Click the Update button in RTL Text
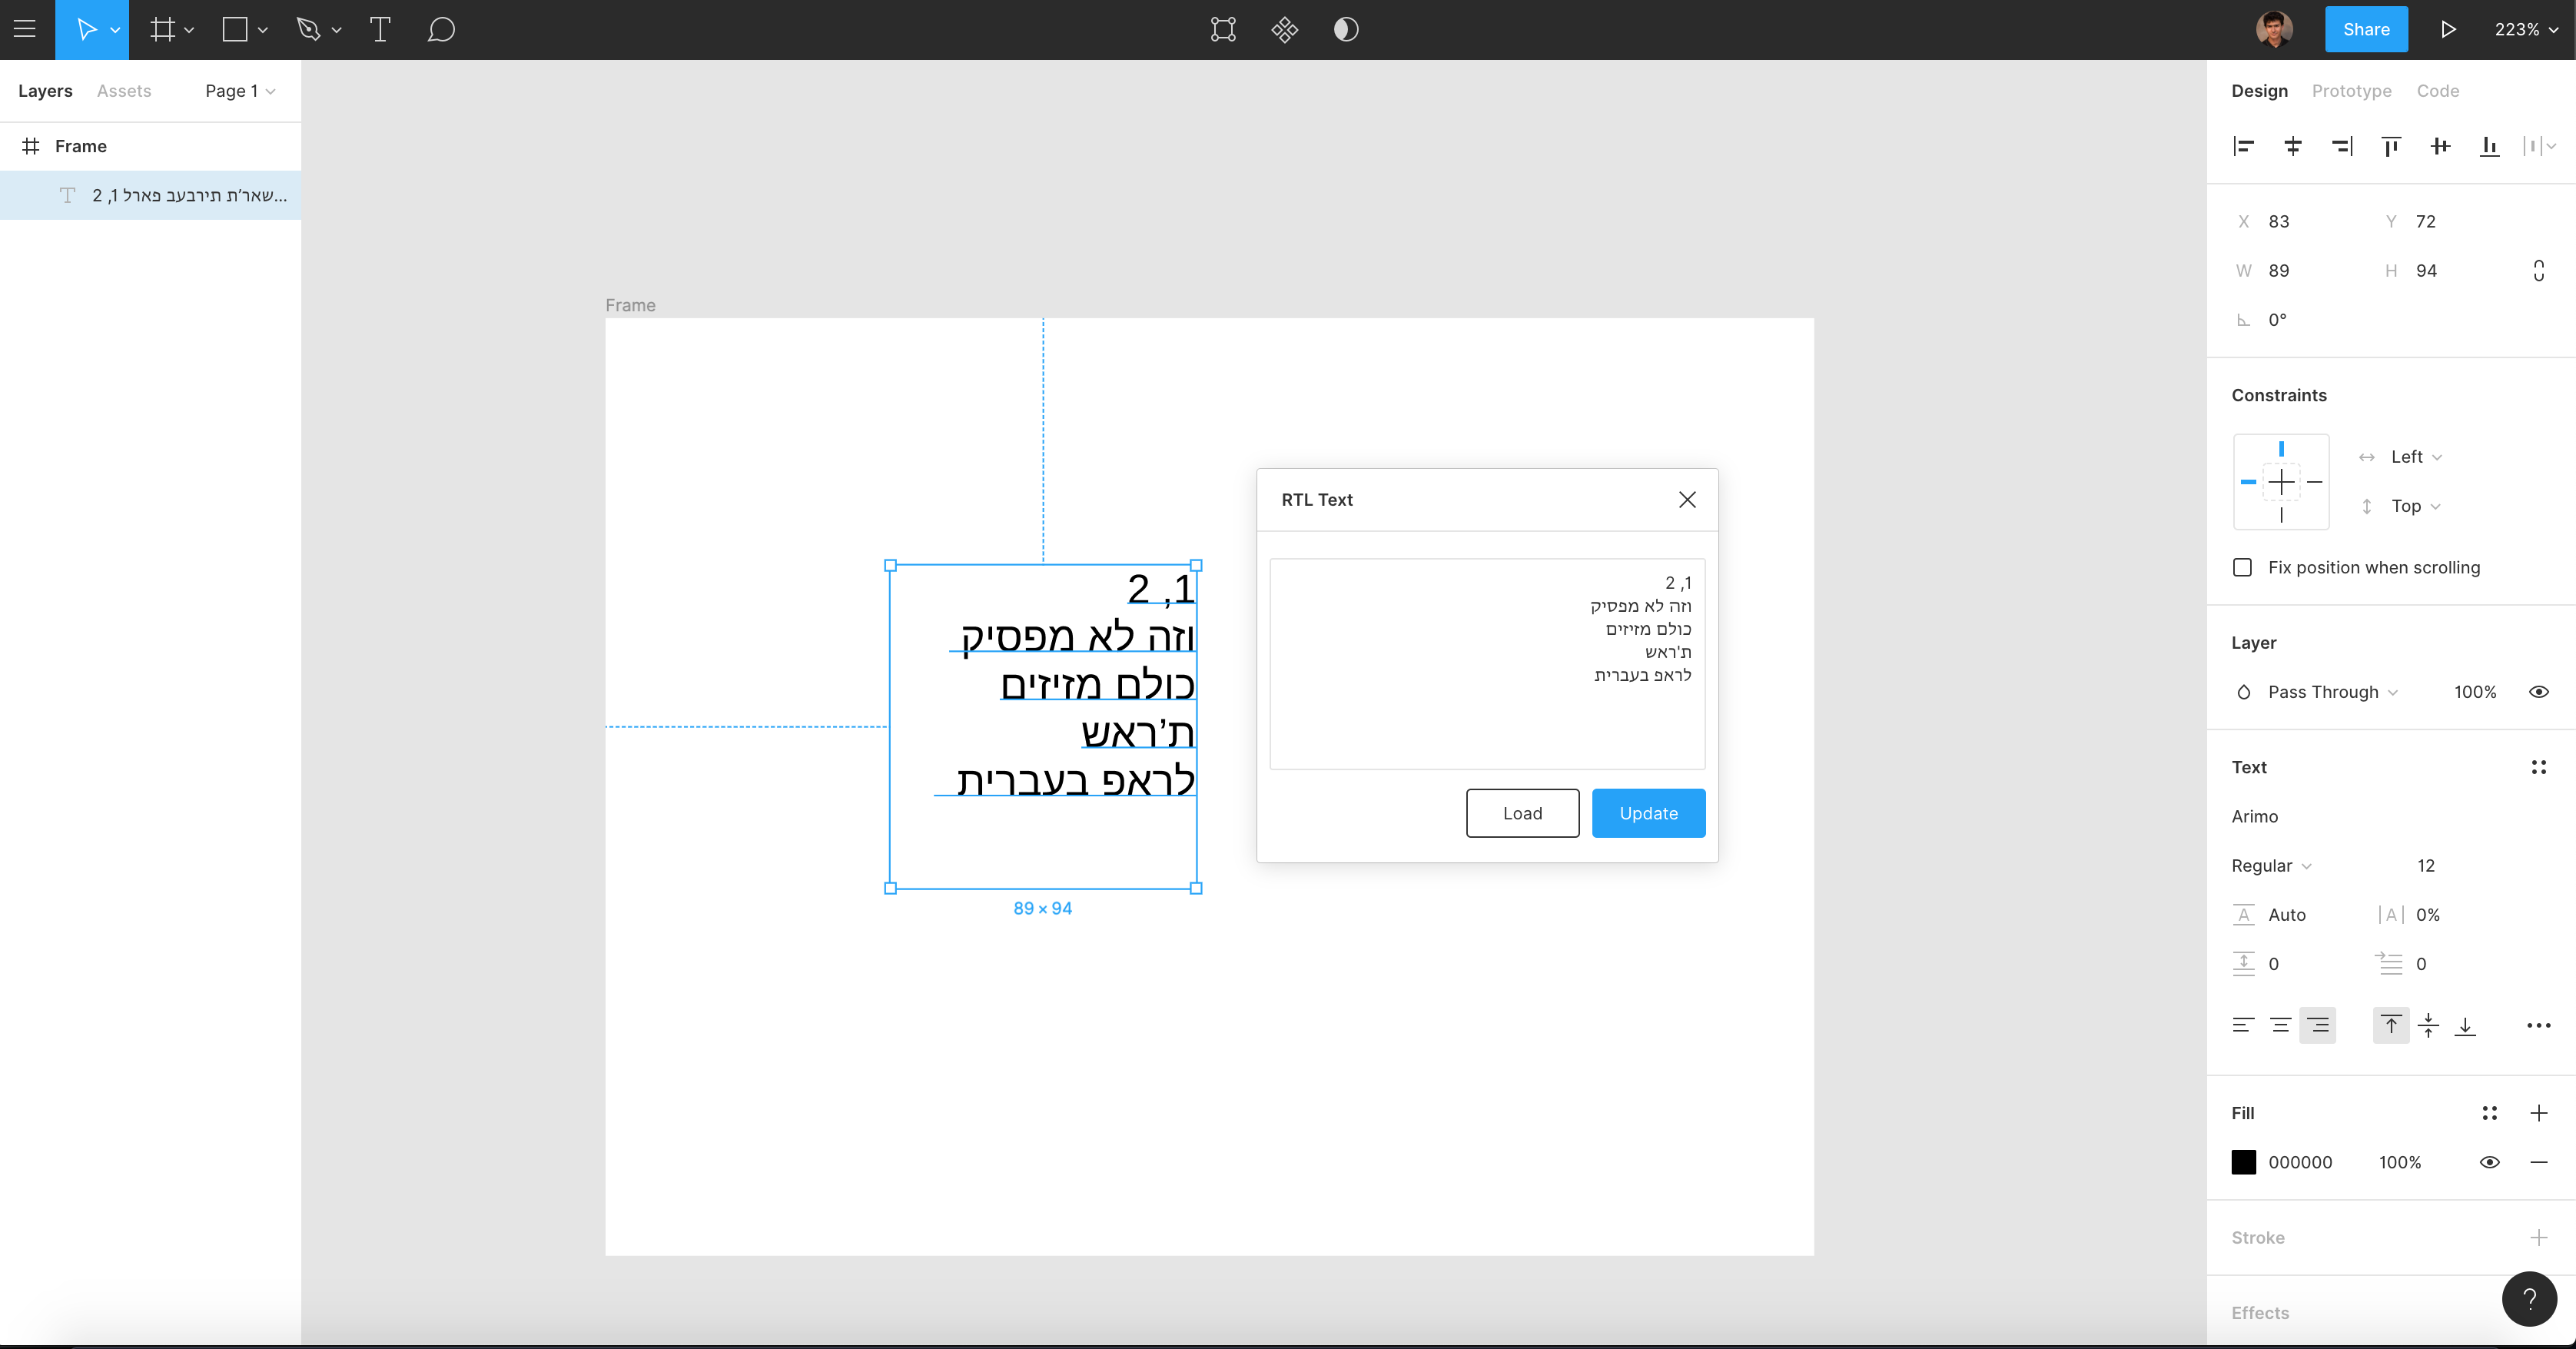This screenshot has width=2576, height=1349. 1648,813
